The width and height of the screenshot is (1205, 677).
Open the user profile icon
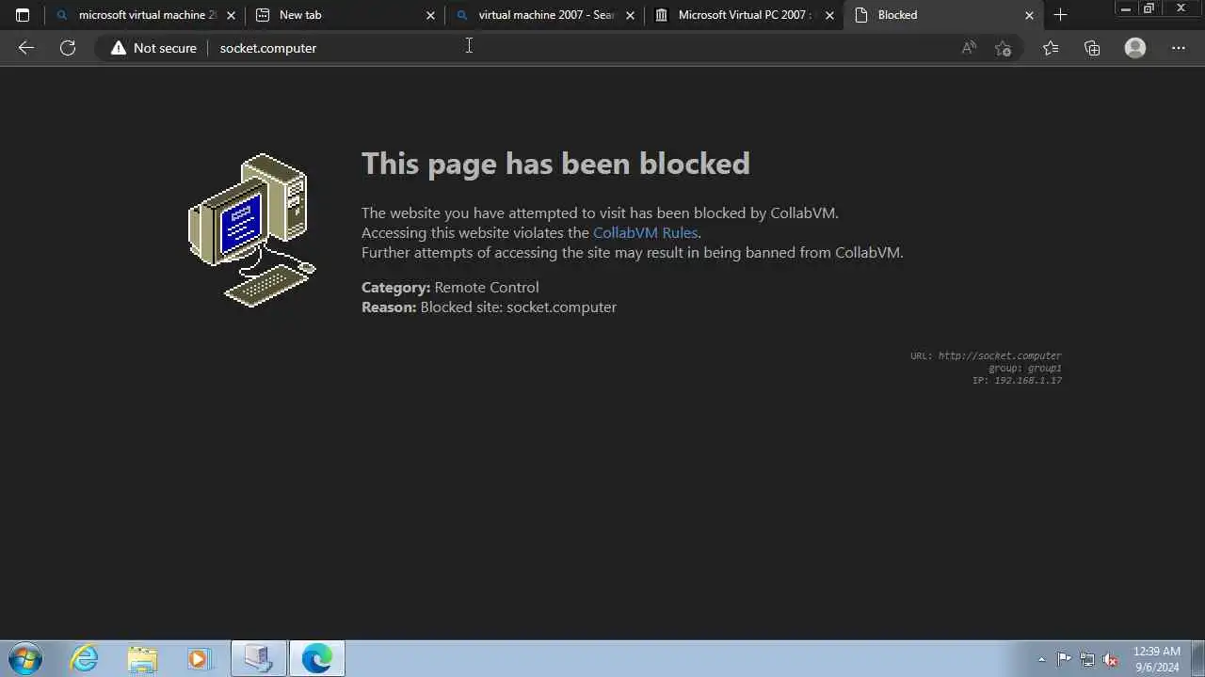[1135, 48]
